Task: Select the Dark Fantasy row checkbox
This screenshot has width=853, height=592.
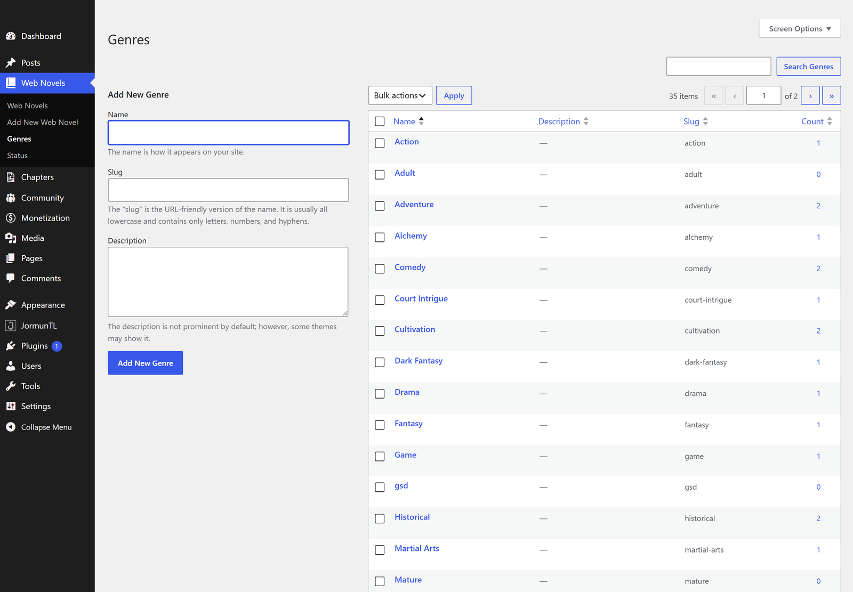Action: tap(380, 362)
